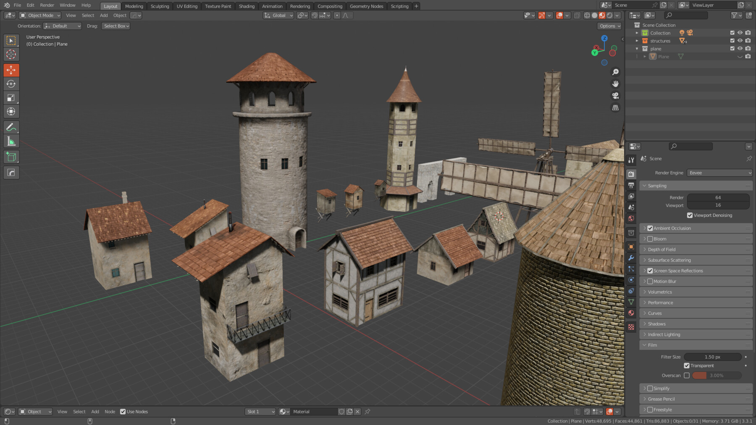Select the Measure tool

[11, 141]
